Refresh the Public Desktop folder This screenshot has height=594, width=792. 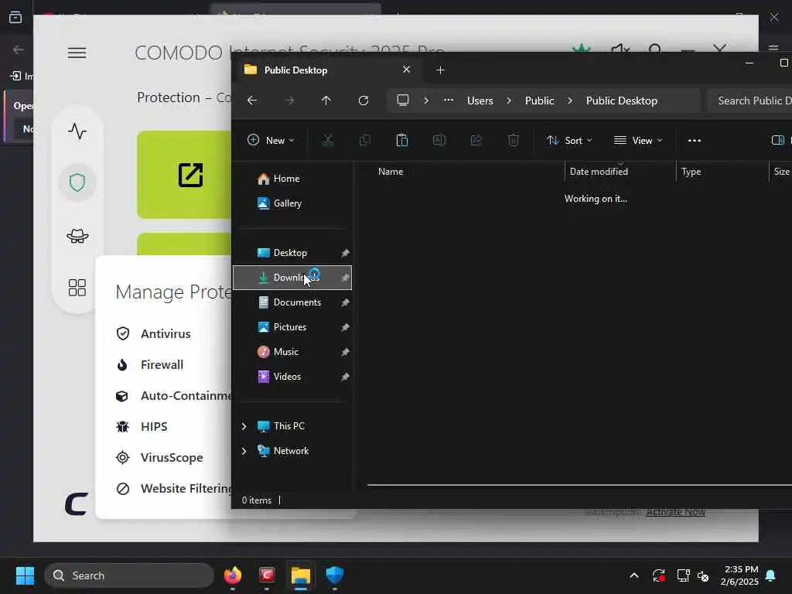[x=364, y=101]
